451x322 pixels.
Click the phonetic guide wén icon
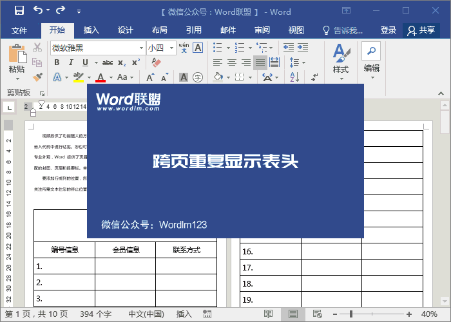184,48
